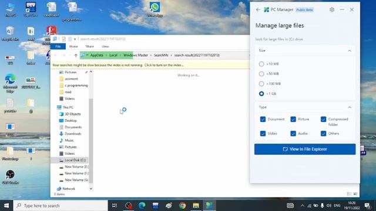Select the >50 MB size option
The height and width of the screenshot is (211, 376).
click(x=261, y=74)
